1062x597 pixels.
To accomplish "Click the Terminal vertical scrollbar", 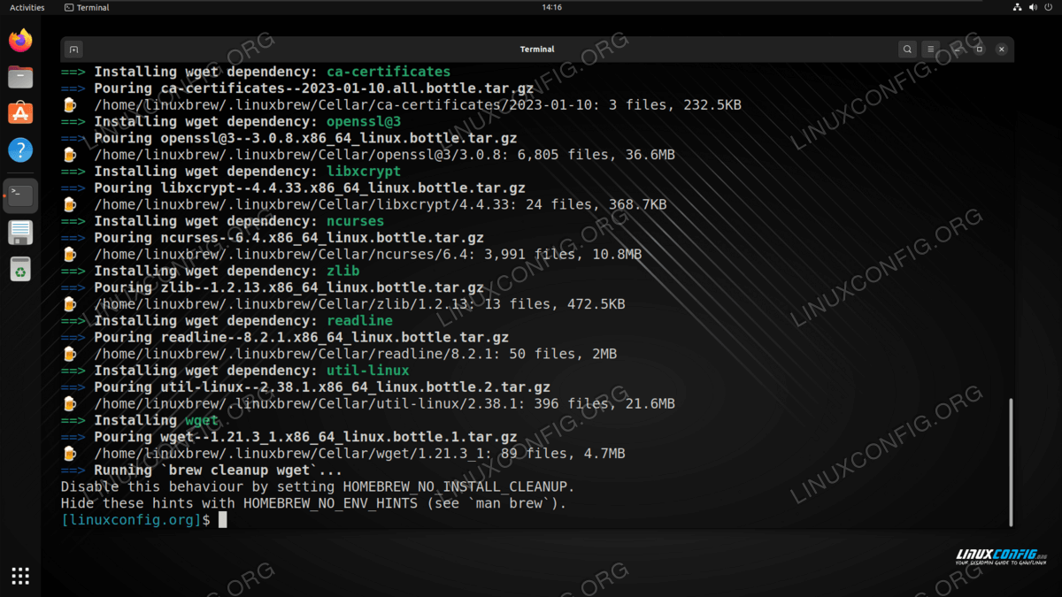I will [1011, 462].
